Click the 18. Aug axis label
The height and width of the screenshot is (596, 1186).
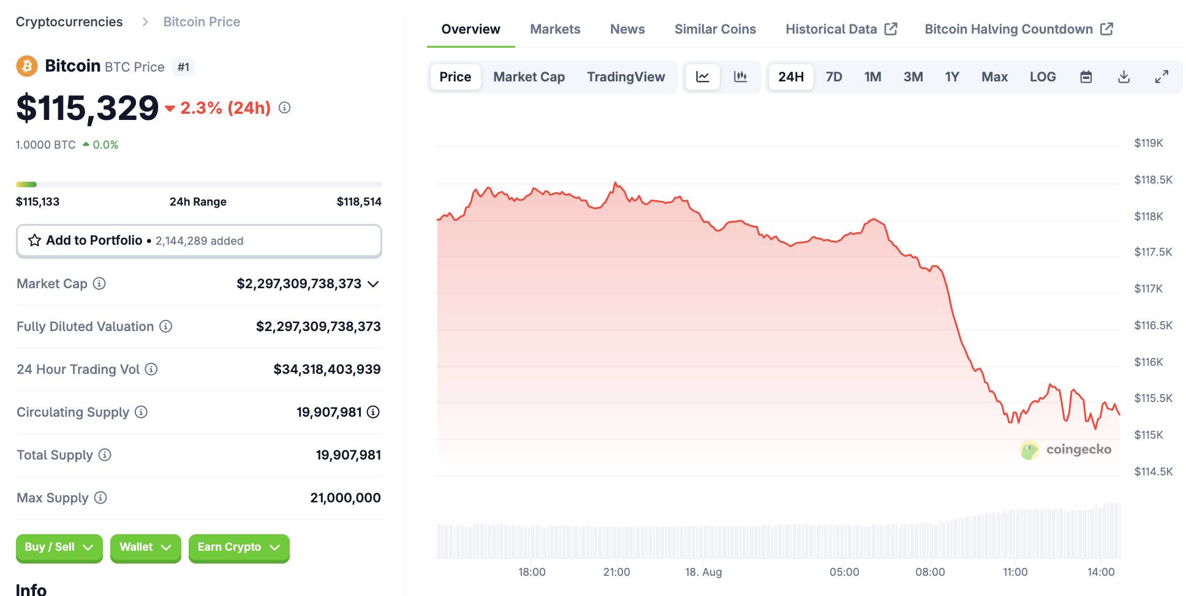[x=703, y=572]
